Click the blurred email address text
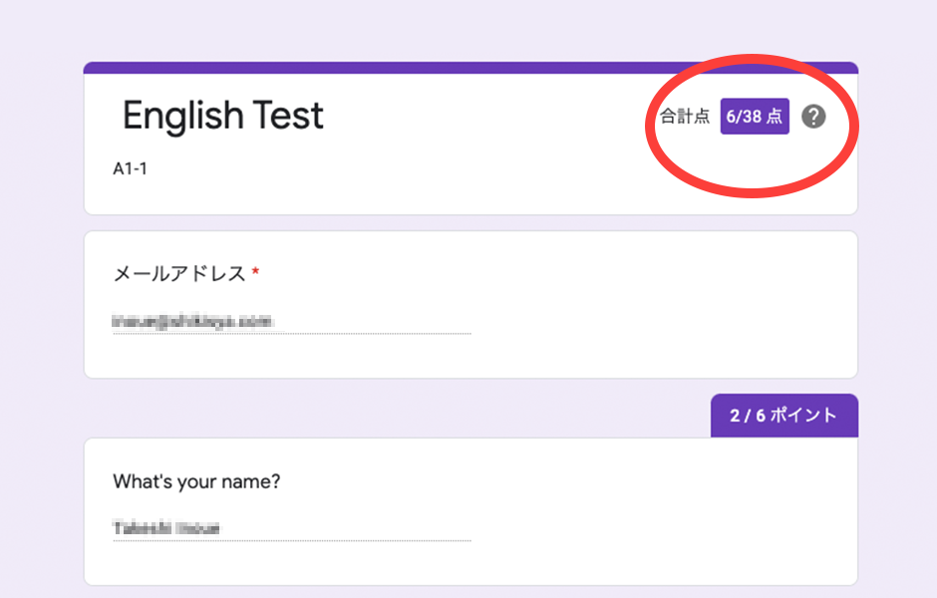 (x=192, y=321)
